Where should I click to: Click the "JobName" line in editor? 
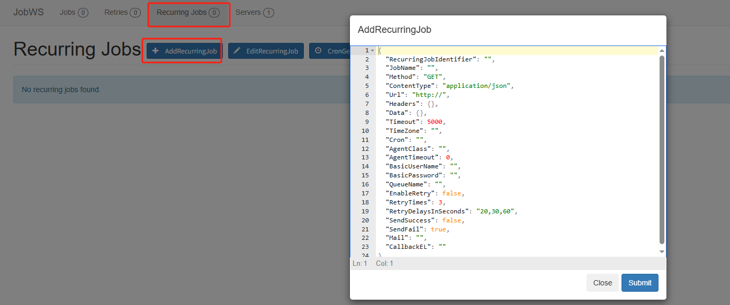coord(412,68)
